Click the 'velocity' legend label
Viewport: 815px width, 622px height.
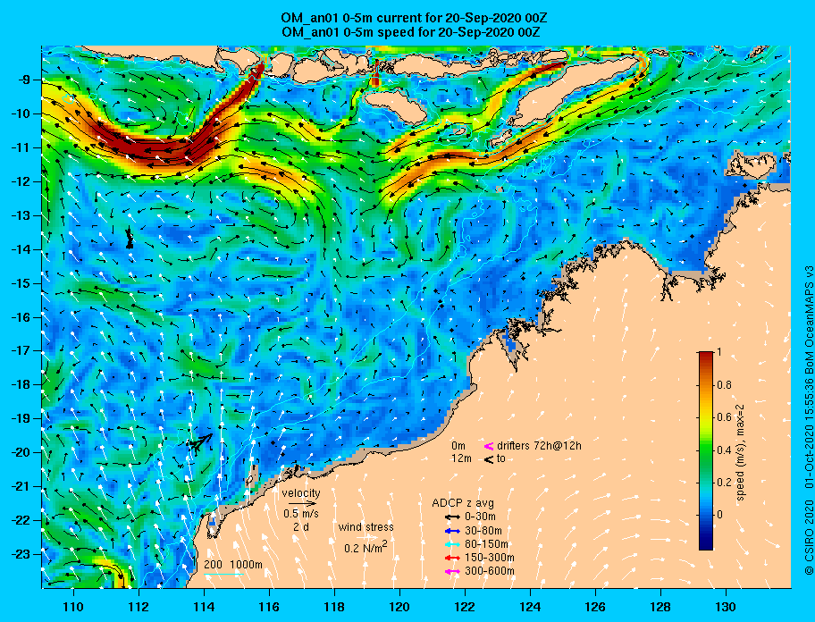point(301,493)
